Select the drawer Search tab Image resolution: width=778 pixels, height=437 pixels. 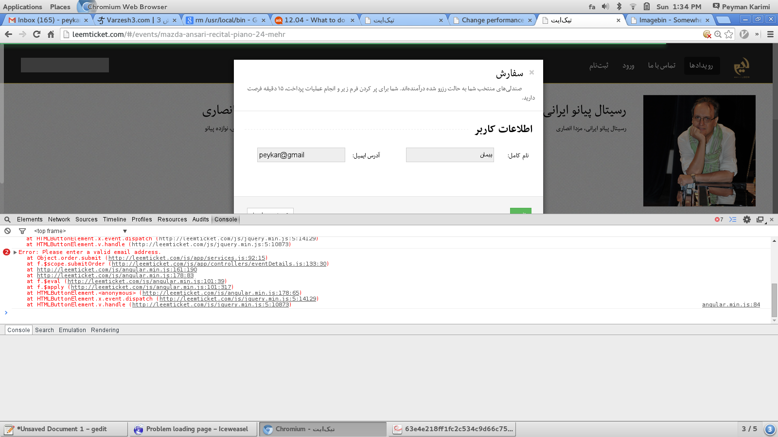click(44, 330)
